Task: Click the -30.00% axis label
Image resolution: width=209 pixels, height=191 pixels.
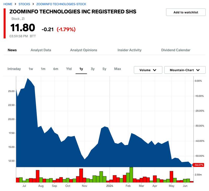Action: click(x=199, y=126)
